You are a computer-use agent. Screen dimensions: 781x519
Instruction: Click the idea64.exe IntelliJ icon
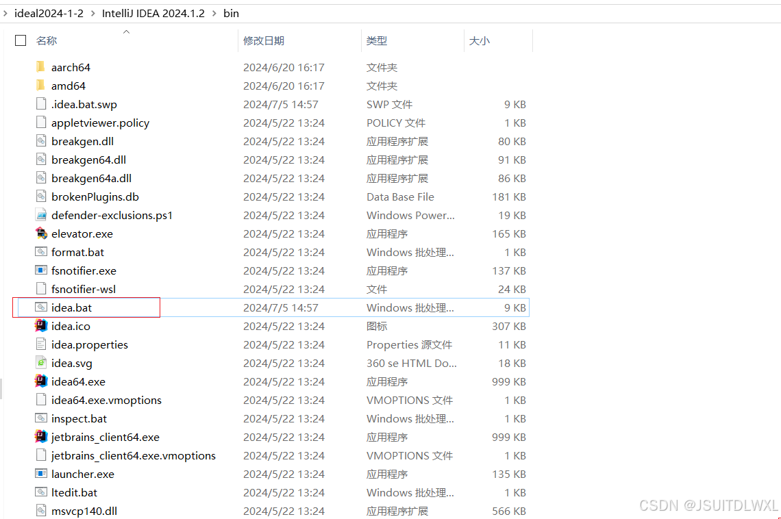pyautogui.click(x=41, y=381)
